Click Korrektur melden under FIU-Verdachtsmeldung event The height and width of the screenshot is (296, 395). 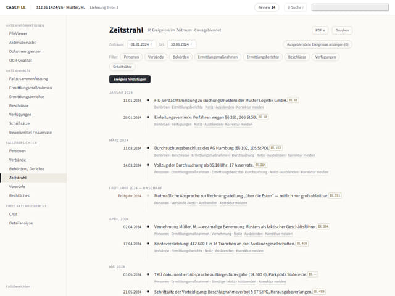point(250,107)
